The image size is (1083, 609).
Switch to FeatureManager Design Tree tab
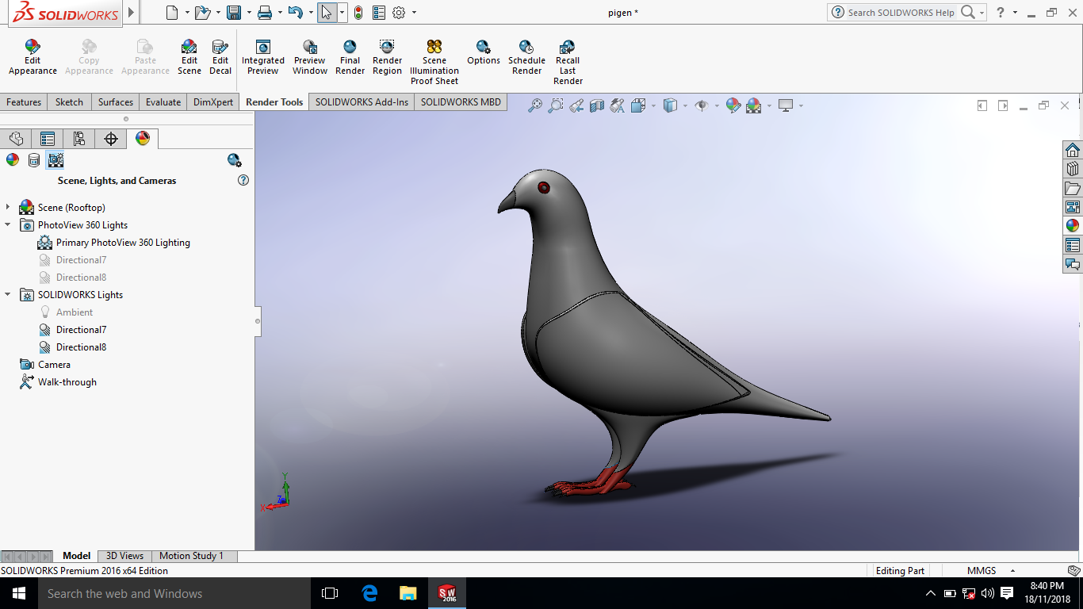[16, 139]
